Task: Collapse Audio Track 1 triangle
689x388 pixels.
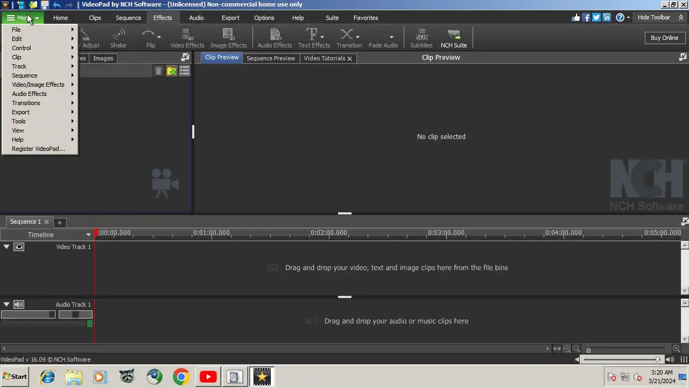Action: point(6,304)
